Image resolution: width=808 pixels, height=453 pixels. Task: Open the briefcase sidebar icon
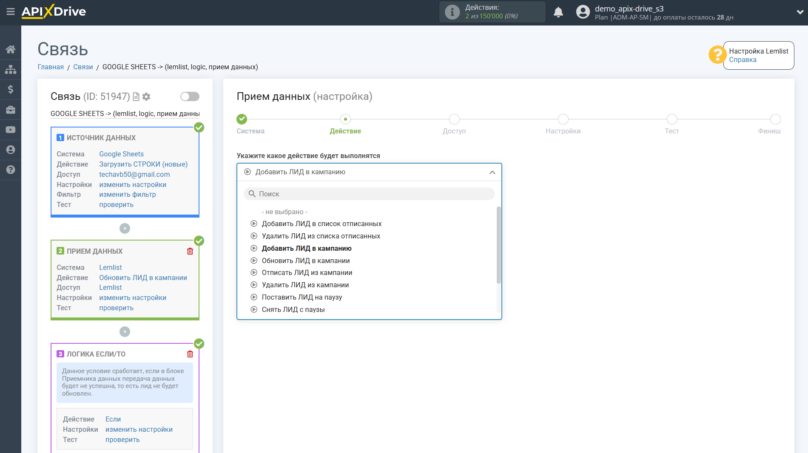pos(11,110)
